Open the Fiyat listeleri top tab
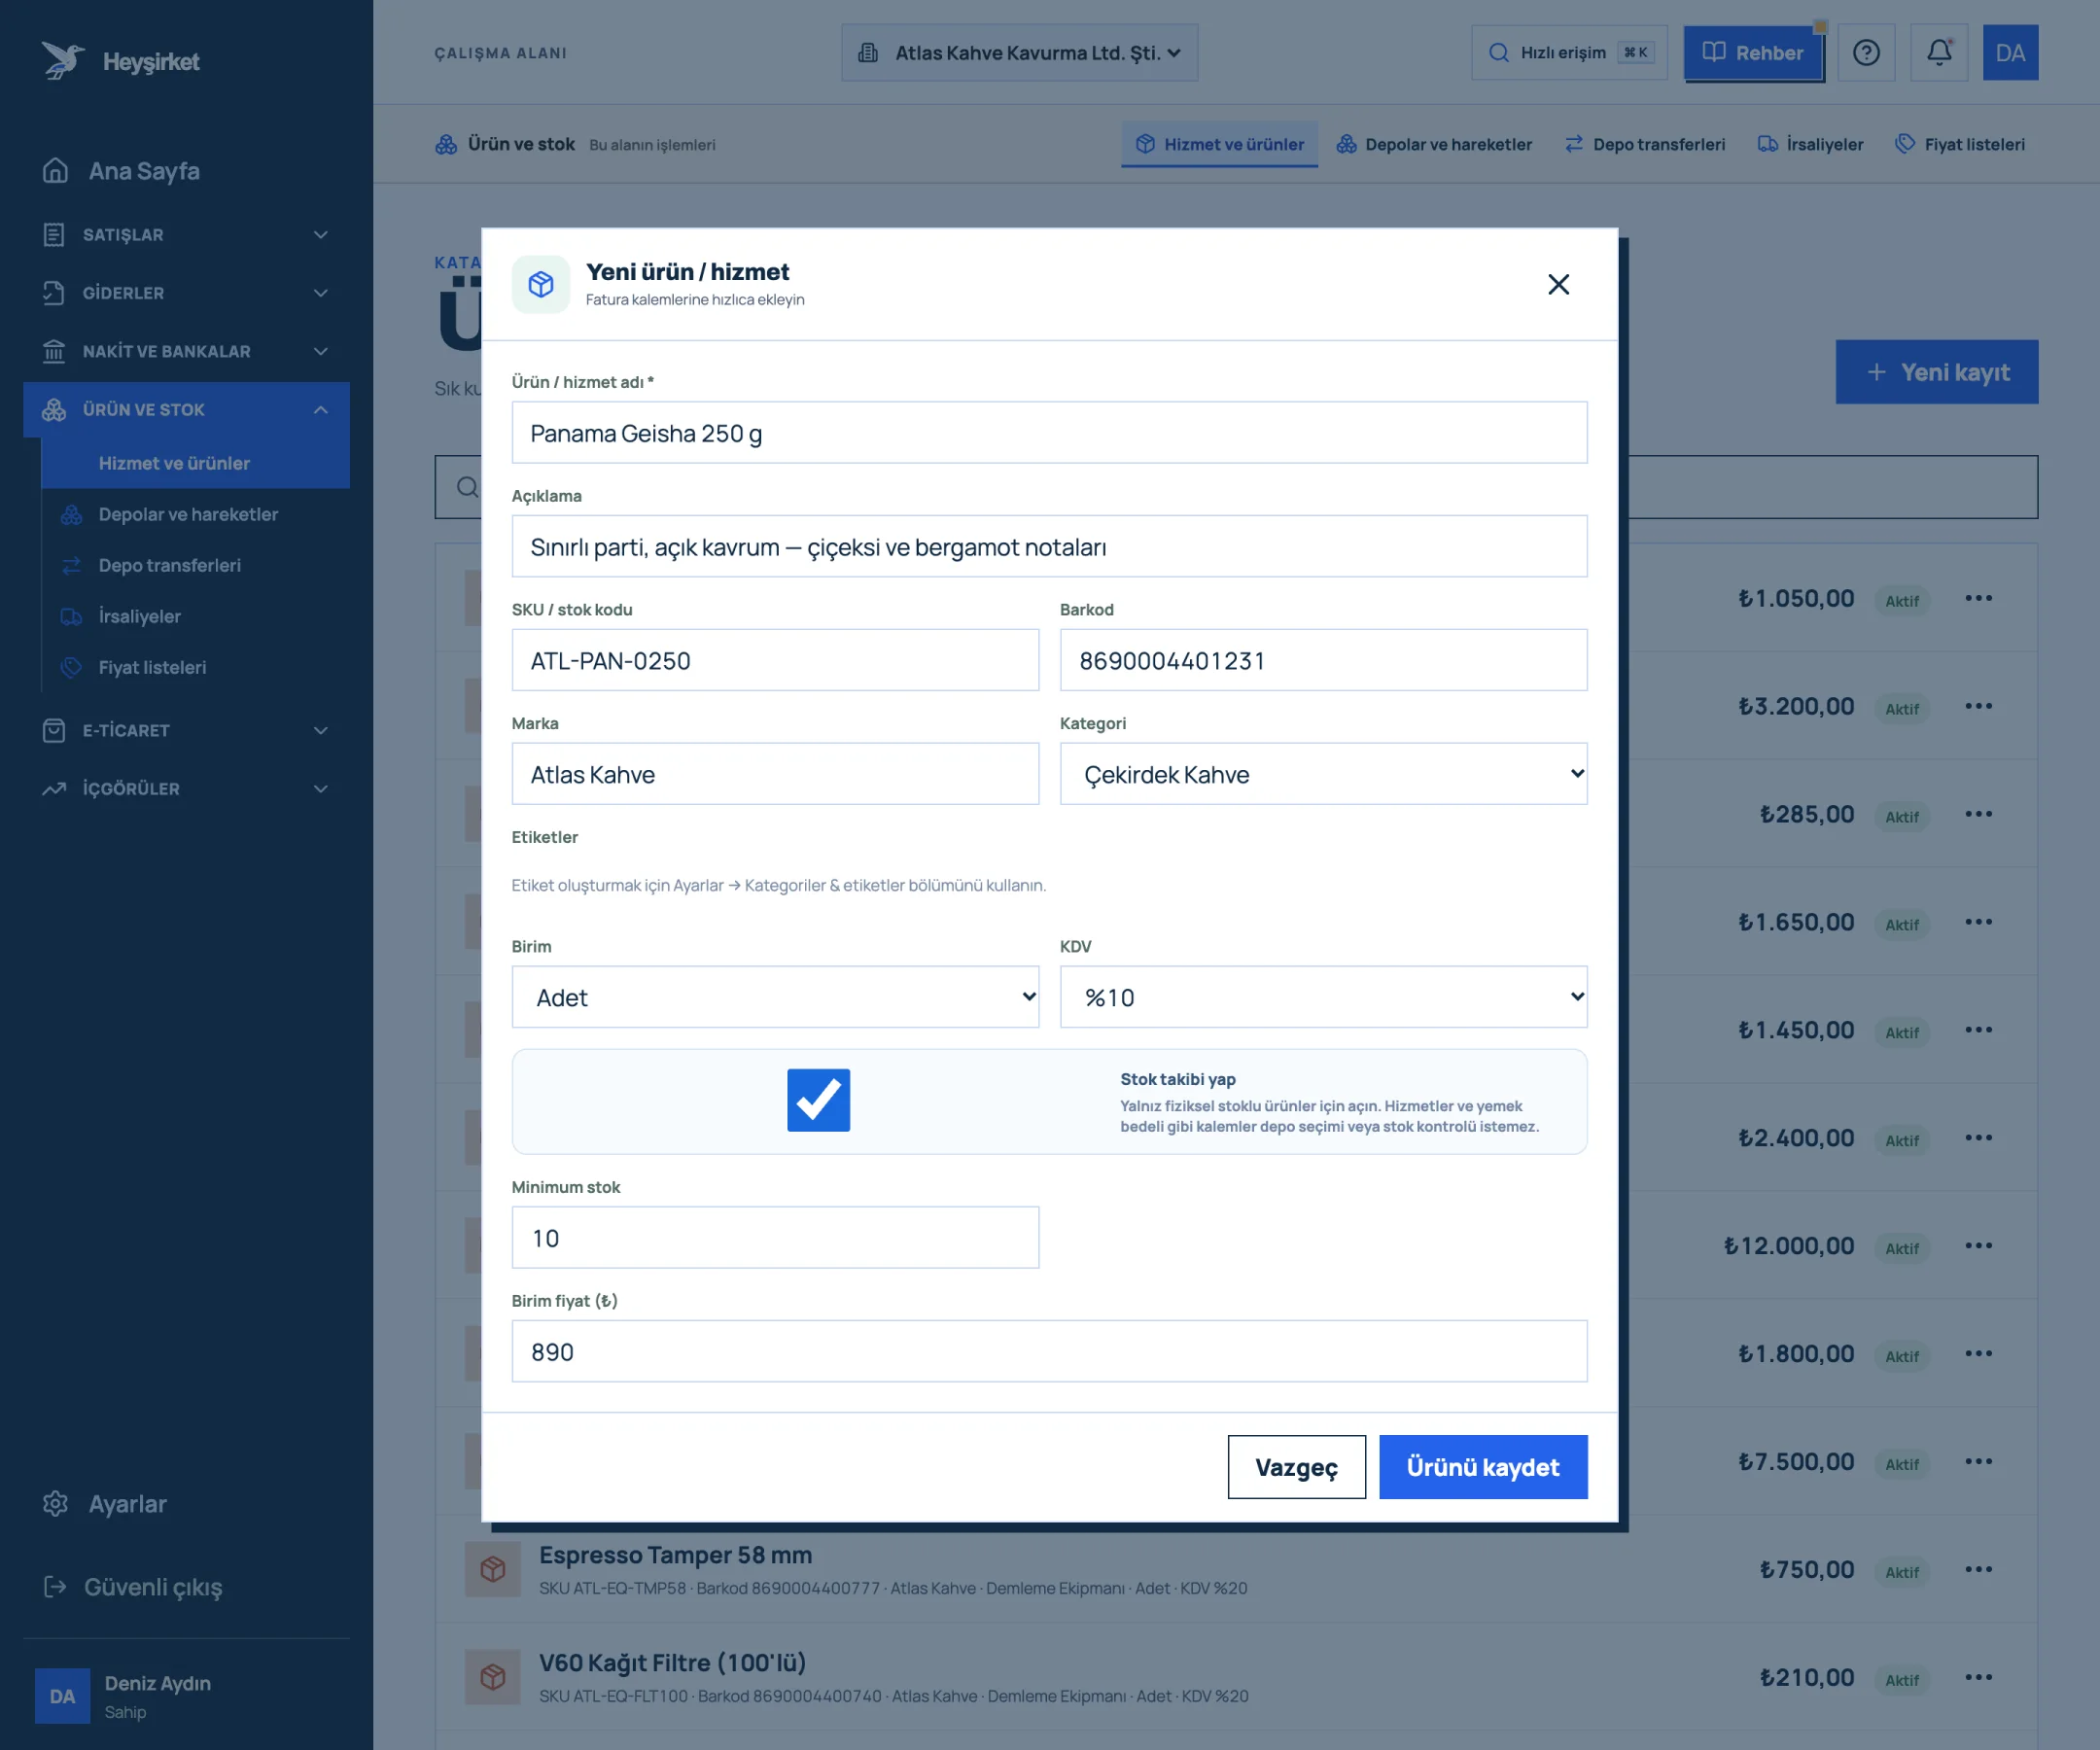This screenshot has width=2100, height=1750. click(1960, 144)
